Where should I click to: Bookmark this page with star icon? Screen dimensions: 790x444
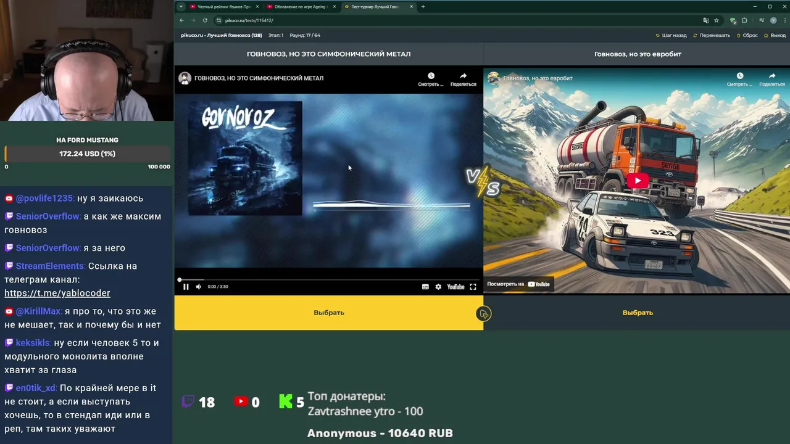coord(717,20)
